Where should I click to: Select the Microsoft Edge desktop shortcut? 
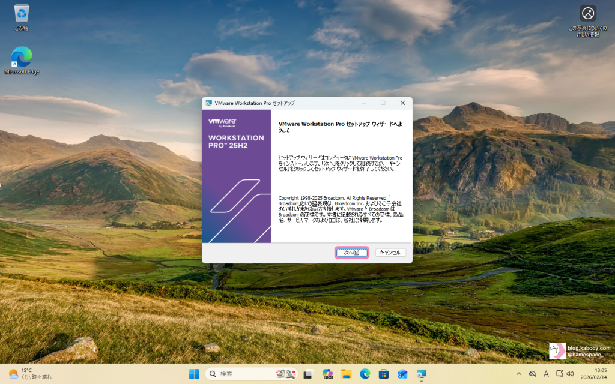[22, 61]
